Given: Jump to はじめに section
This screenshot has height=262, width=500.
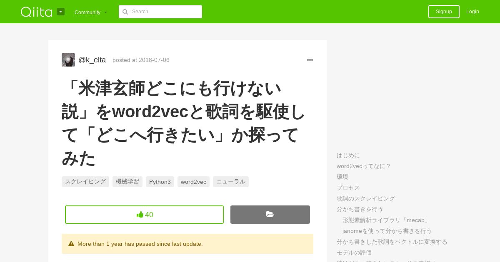Looking at the screenshot, I should (348, 155).
